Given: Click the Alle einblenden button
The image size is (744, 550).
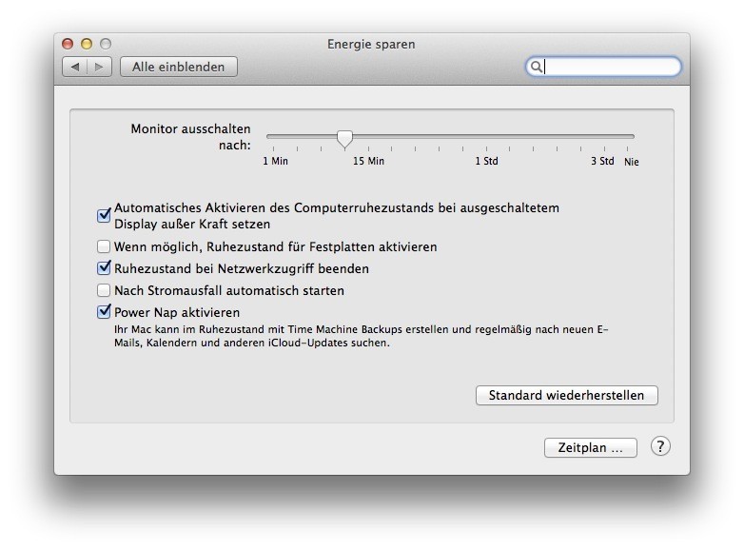Looking at the screenshot, I should 179,67.
